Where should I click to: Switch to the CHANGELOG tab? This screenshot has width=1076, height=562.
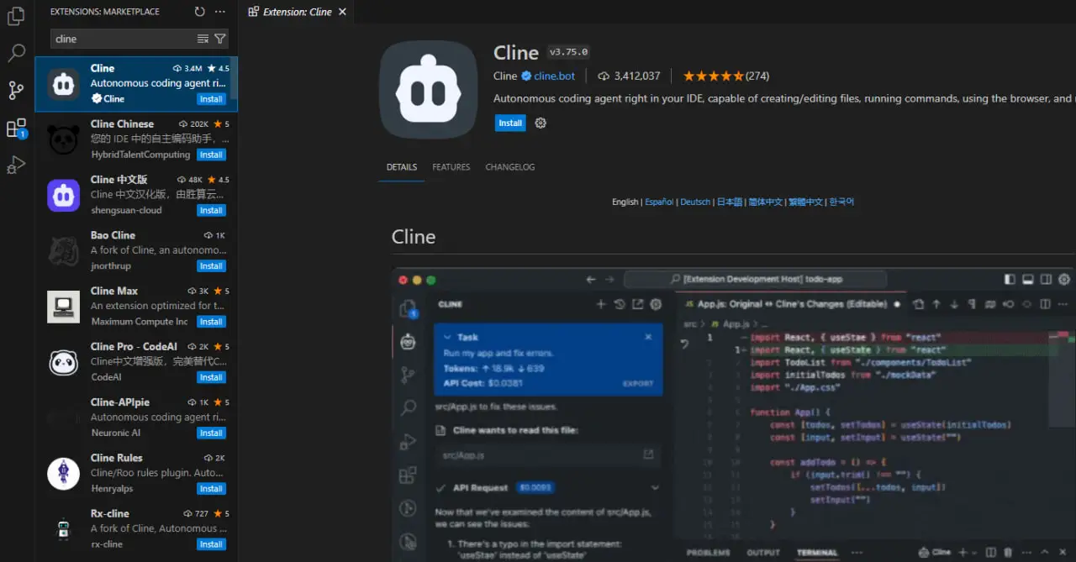510,167
